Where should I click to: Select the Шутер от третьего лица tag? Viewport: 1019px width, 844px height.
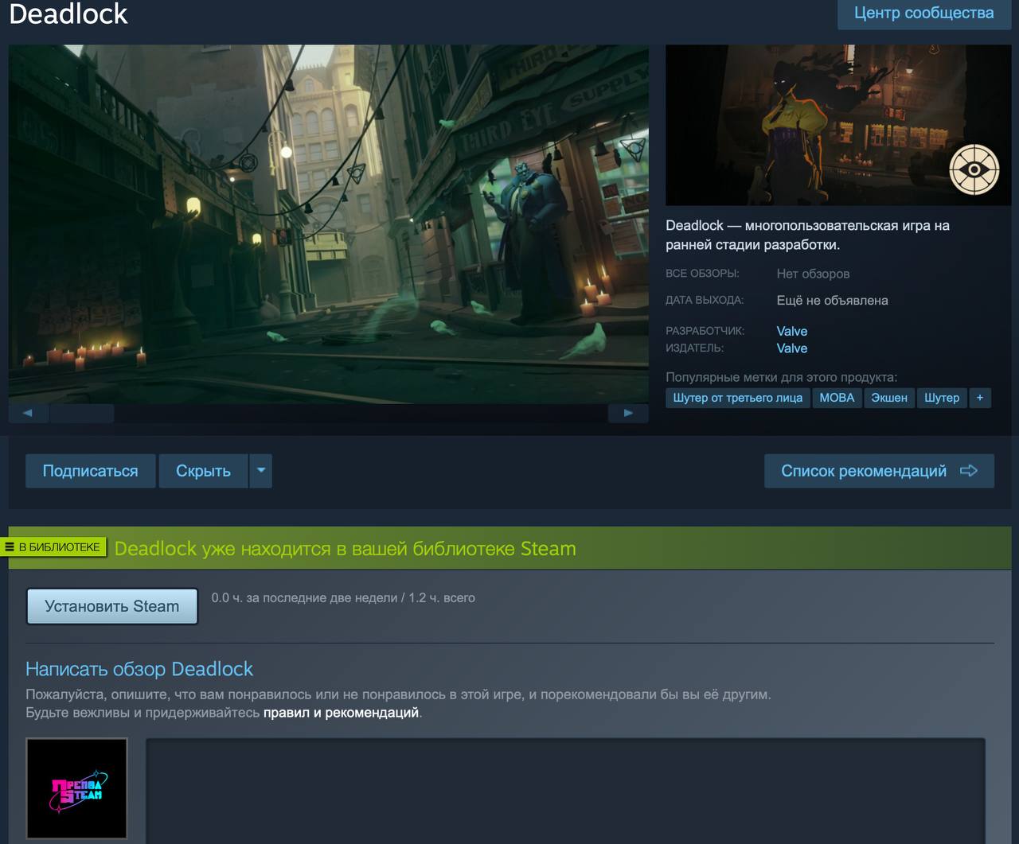tap(737, 398)
